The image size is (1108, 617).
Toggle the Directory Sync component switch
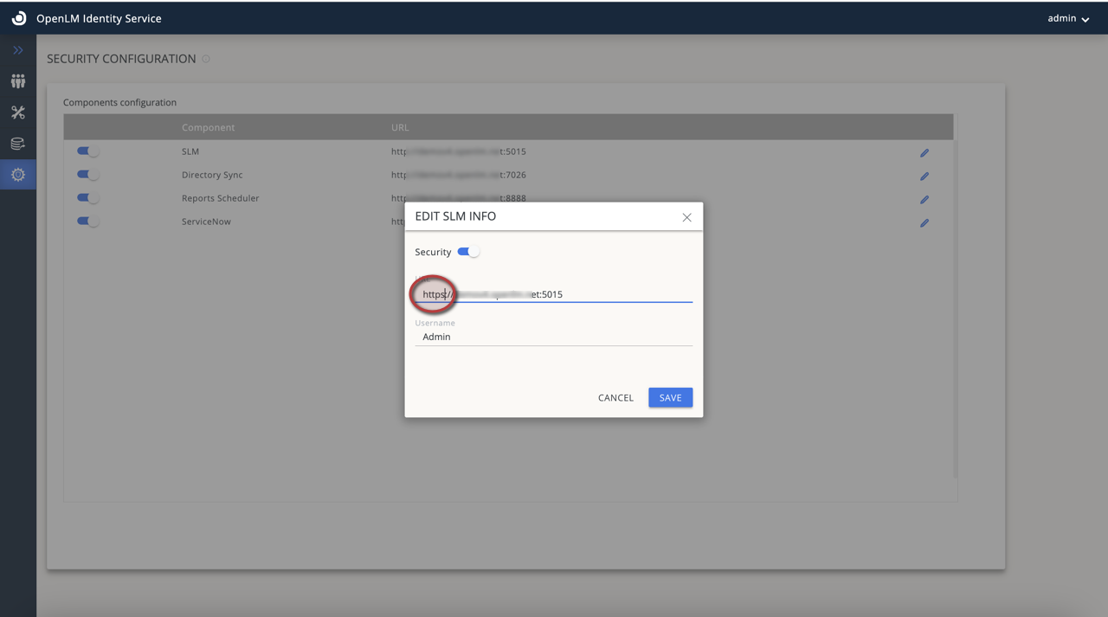click(x=88, y=175)
